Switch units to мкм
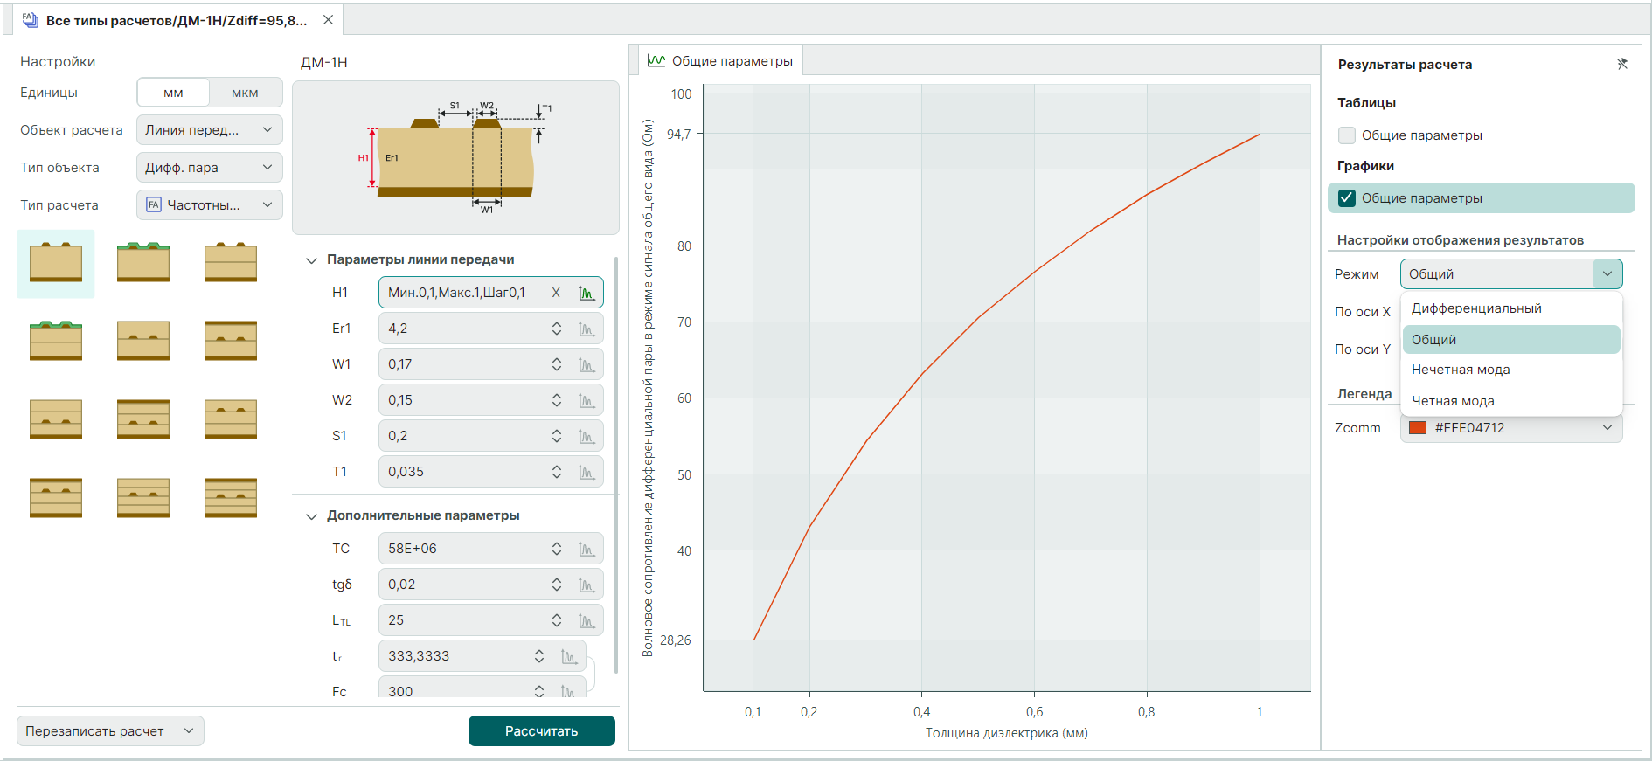 (245, 93)
